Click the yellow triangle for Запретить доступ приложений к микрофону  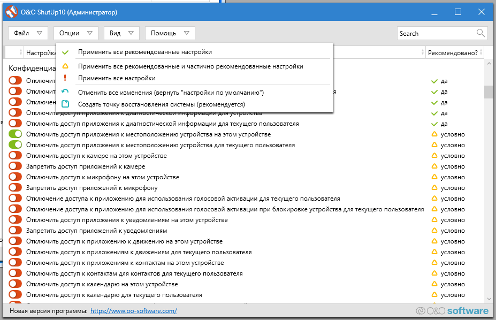(x=434, y=188)
